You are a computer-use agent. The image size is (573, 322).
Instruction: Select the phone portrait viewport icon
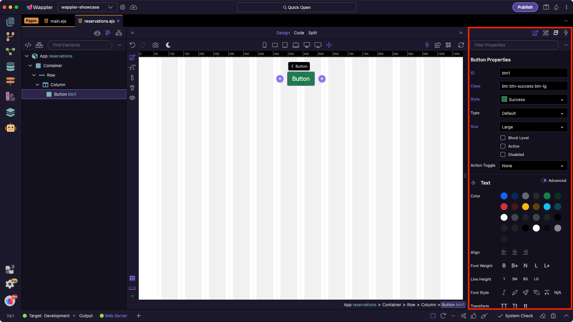264,45
